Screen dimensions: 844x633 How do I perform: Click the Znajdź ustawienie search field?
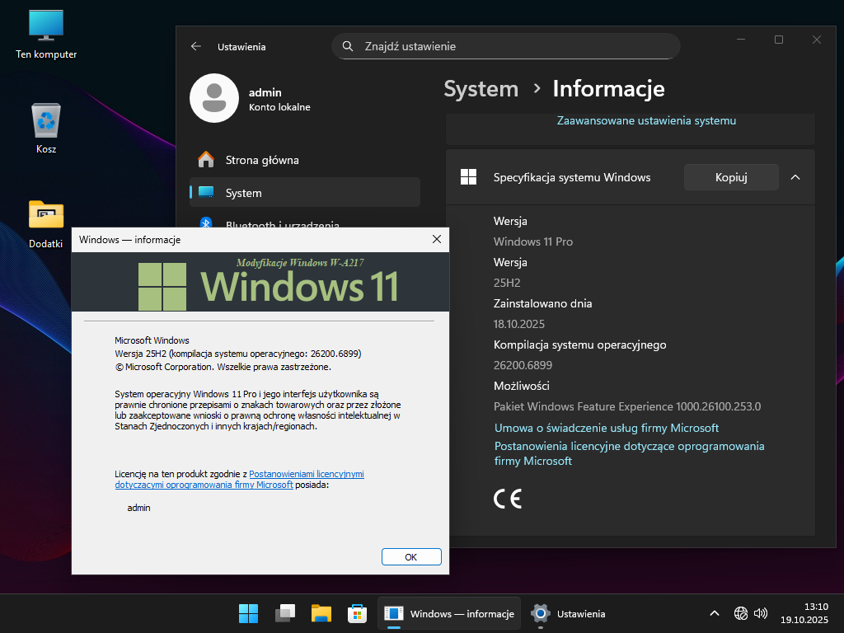[505, 46]
